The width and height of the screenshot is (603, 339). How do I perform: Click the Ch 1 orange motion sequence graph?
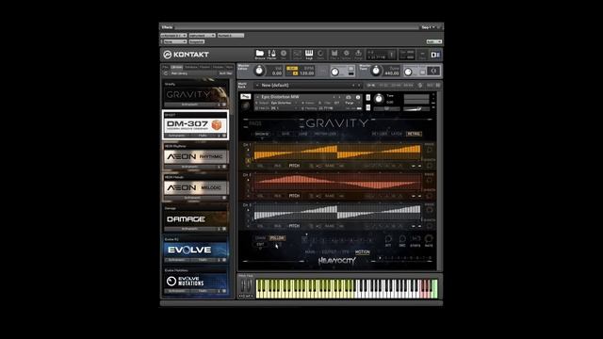[337, 152]
